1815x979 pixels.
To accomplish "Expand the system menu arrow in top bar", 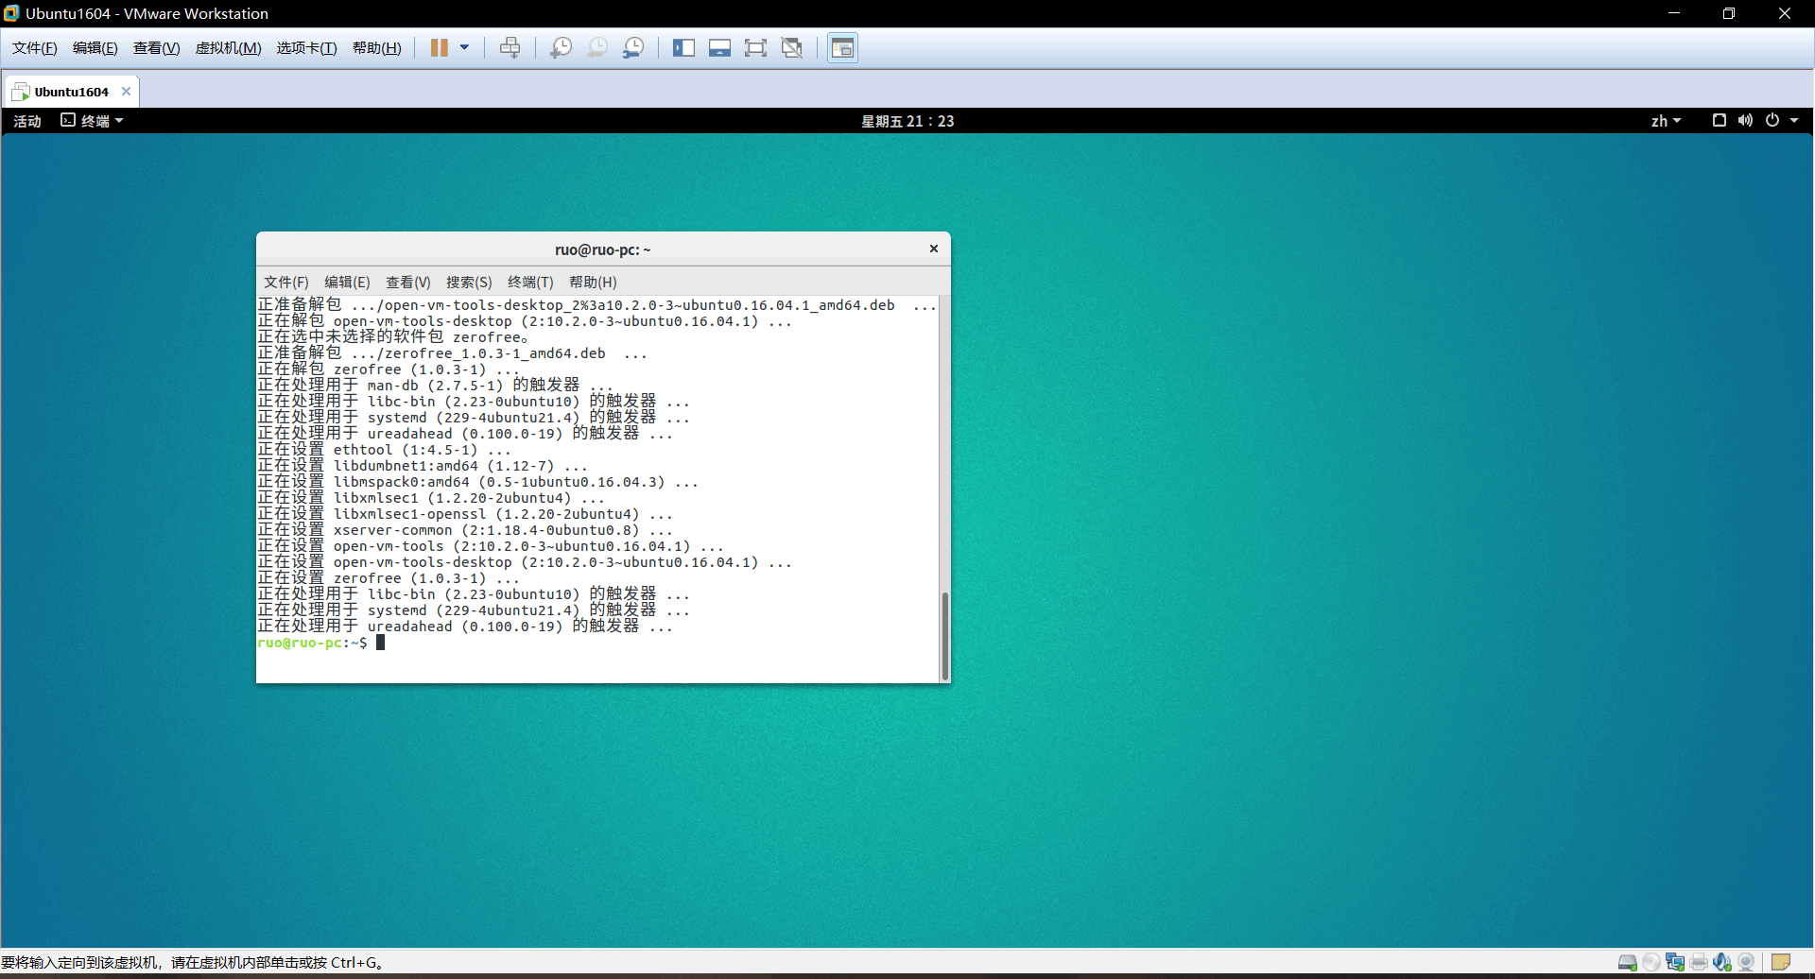I will [x=1794, y=120].
